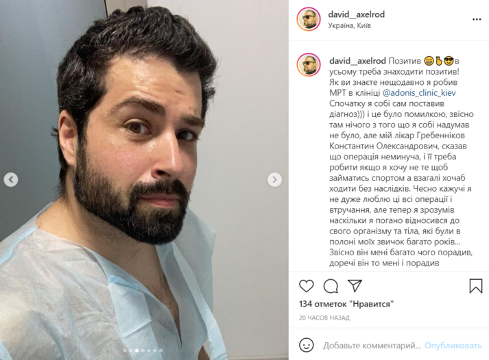The height and width of the screenshot is (360, 489).
Task: Open david__axelrod username in header
Action: click(x=356, y=14)
